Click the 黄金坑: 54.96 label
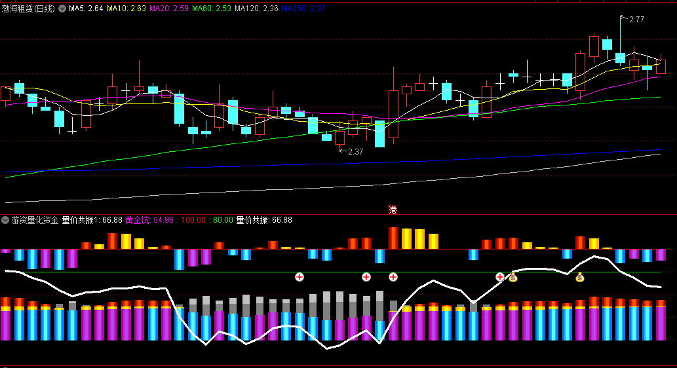The width and height of the screenshot is (677, 368). coord(150,220)
